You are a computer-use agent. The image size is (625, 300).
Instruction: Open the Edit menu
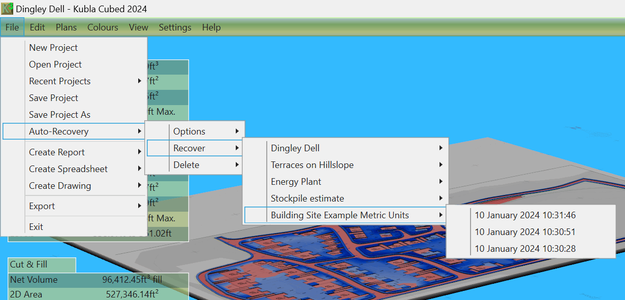coord(37,27)
